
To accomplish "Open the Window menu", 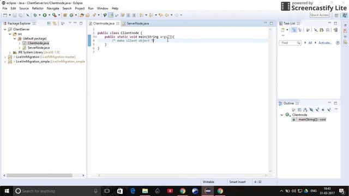I will (103, 9).
